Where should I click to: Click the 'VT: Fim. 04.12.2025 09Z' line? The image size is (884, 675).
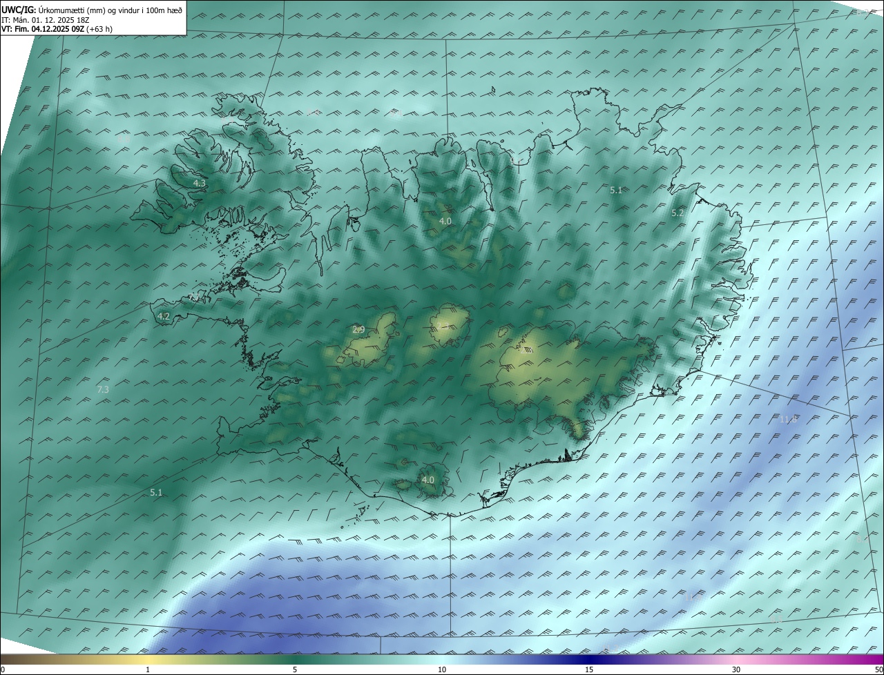[x=57, y=30]
